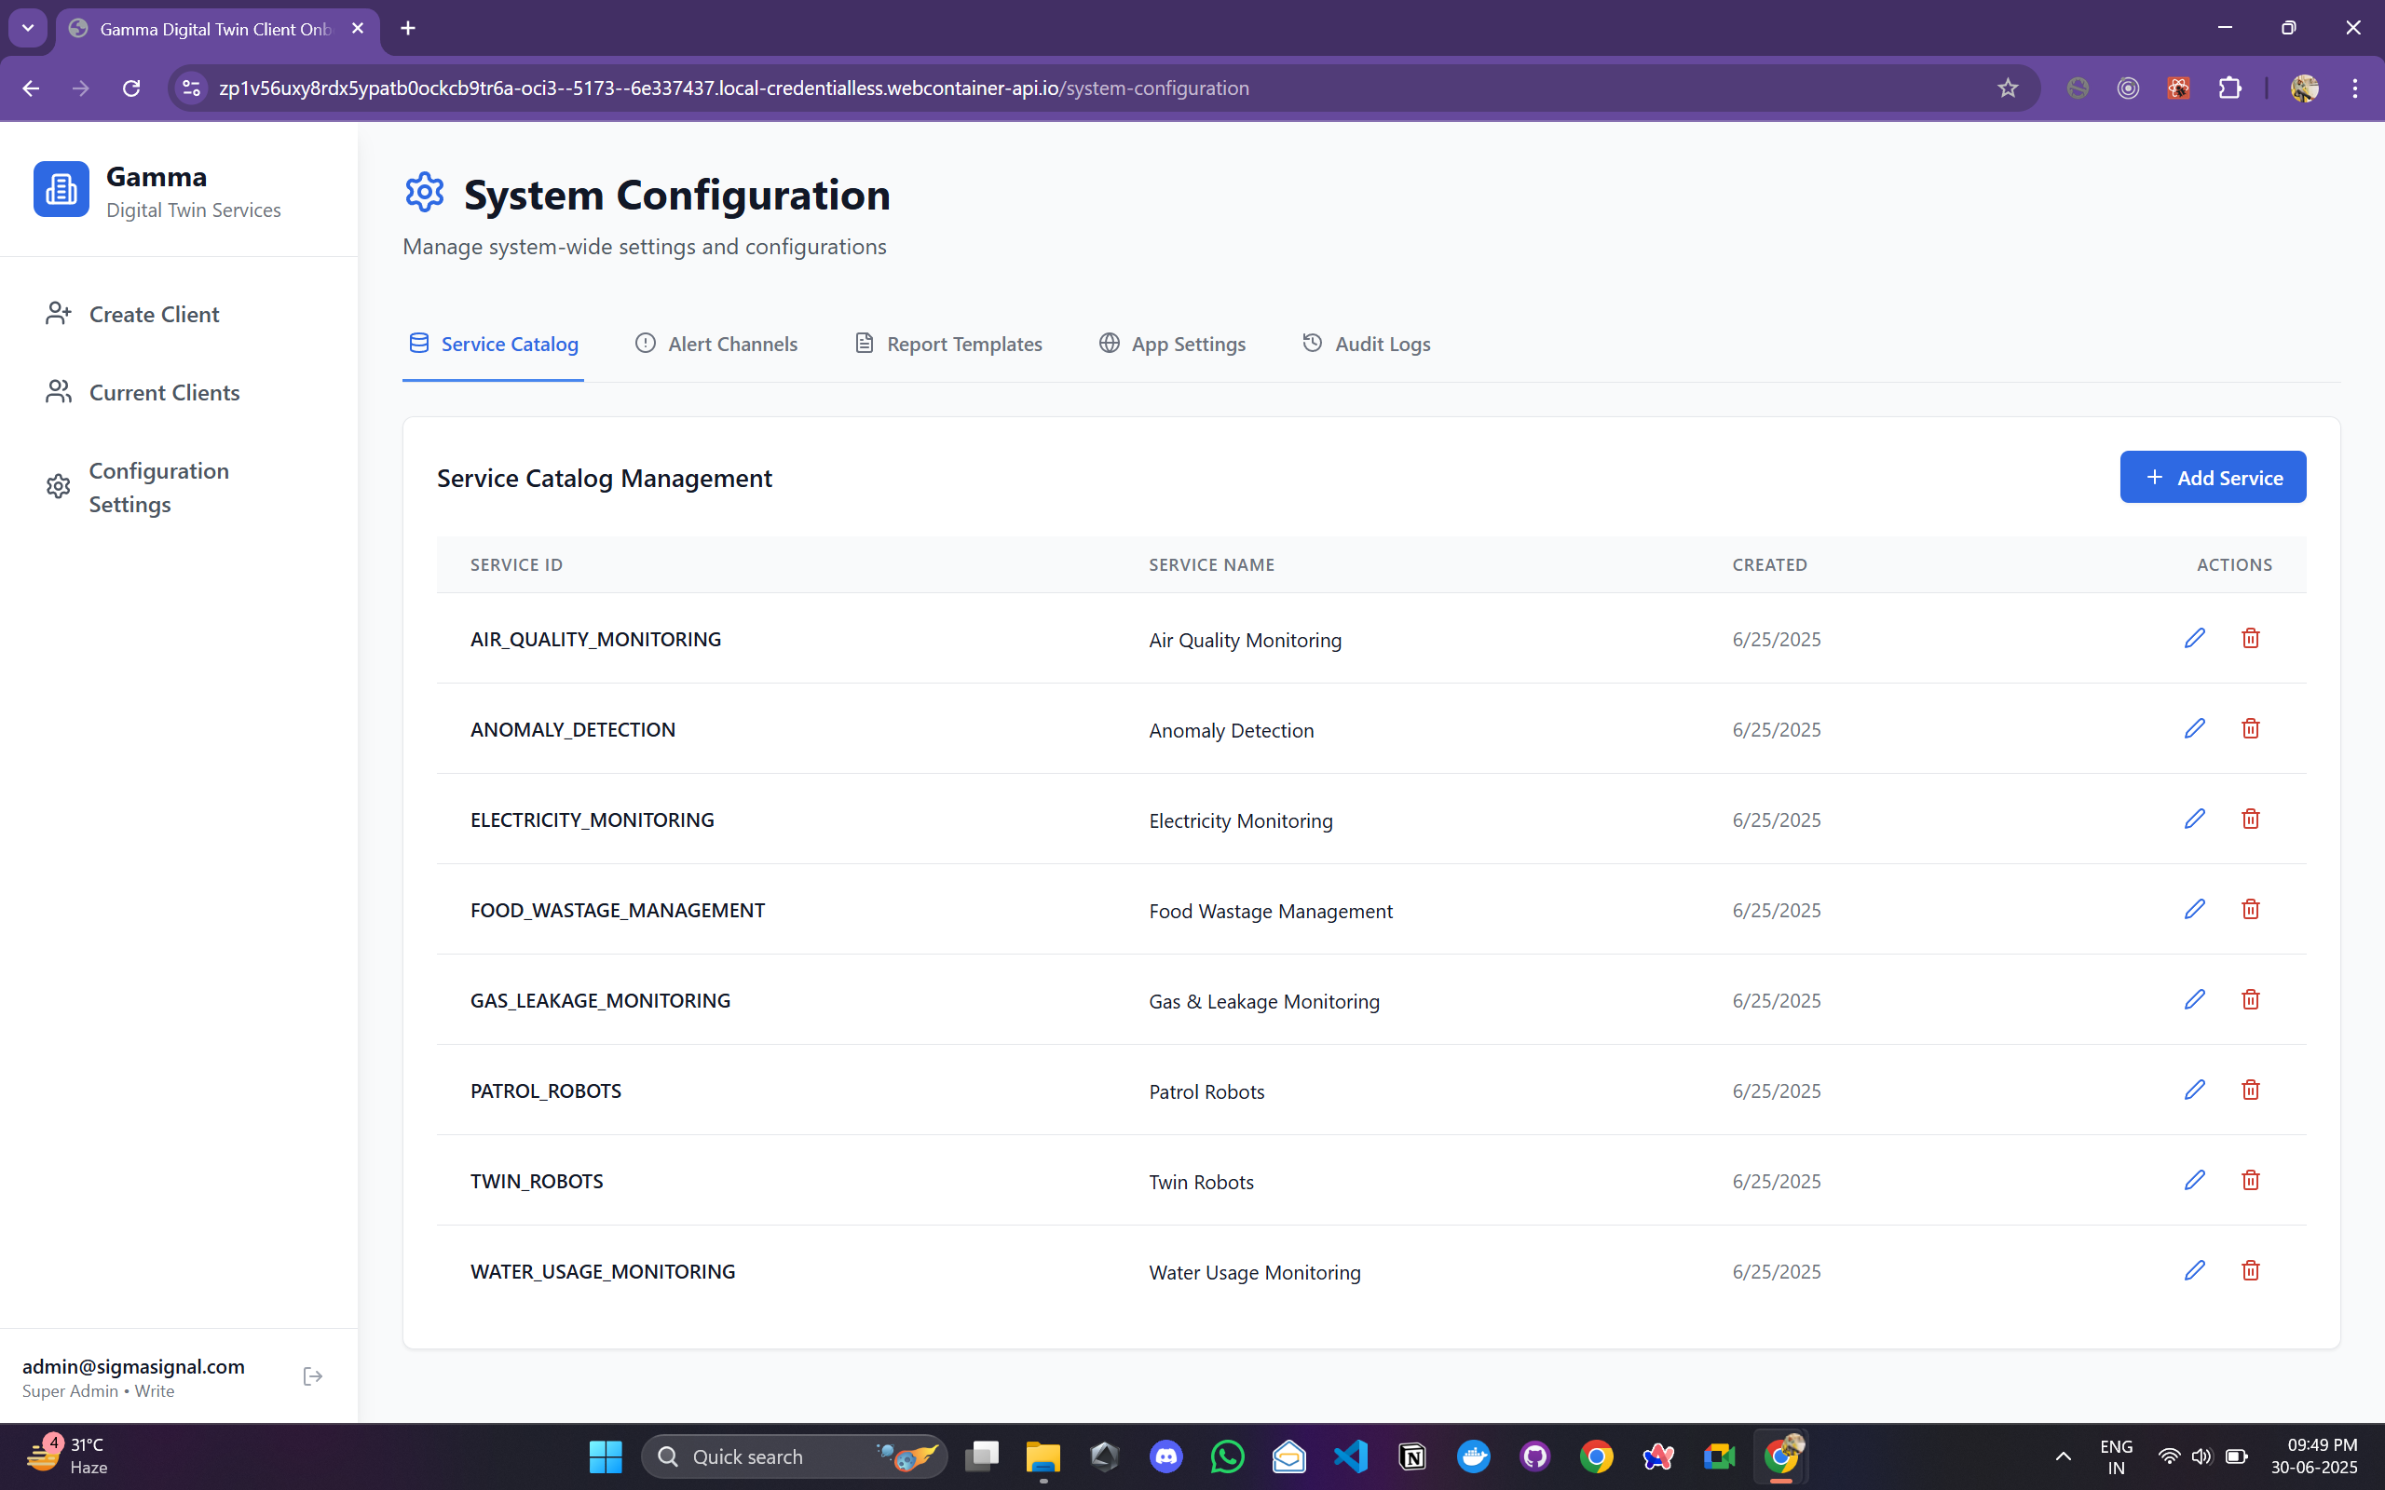Click the logout icon beside admin email
This screenshot has width=2385, height=1490.
click(312, 1376)
